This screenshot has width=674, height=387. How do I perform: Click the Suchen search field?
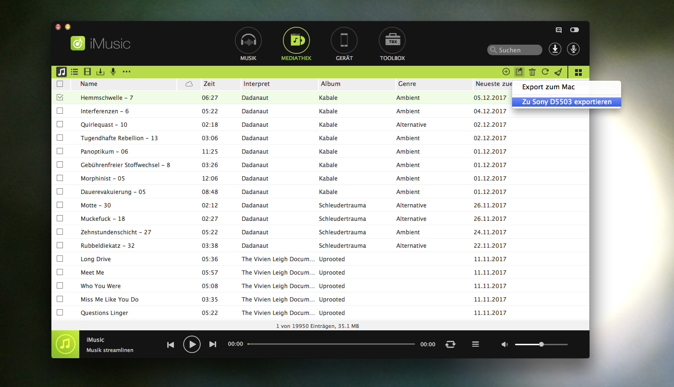pos(515,50)
